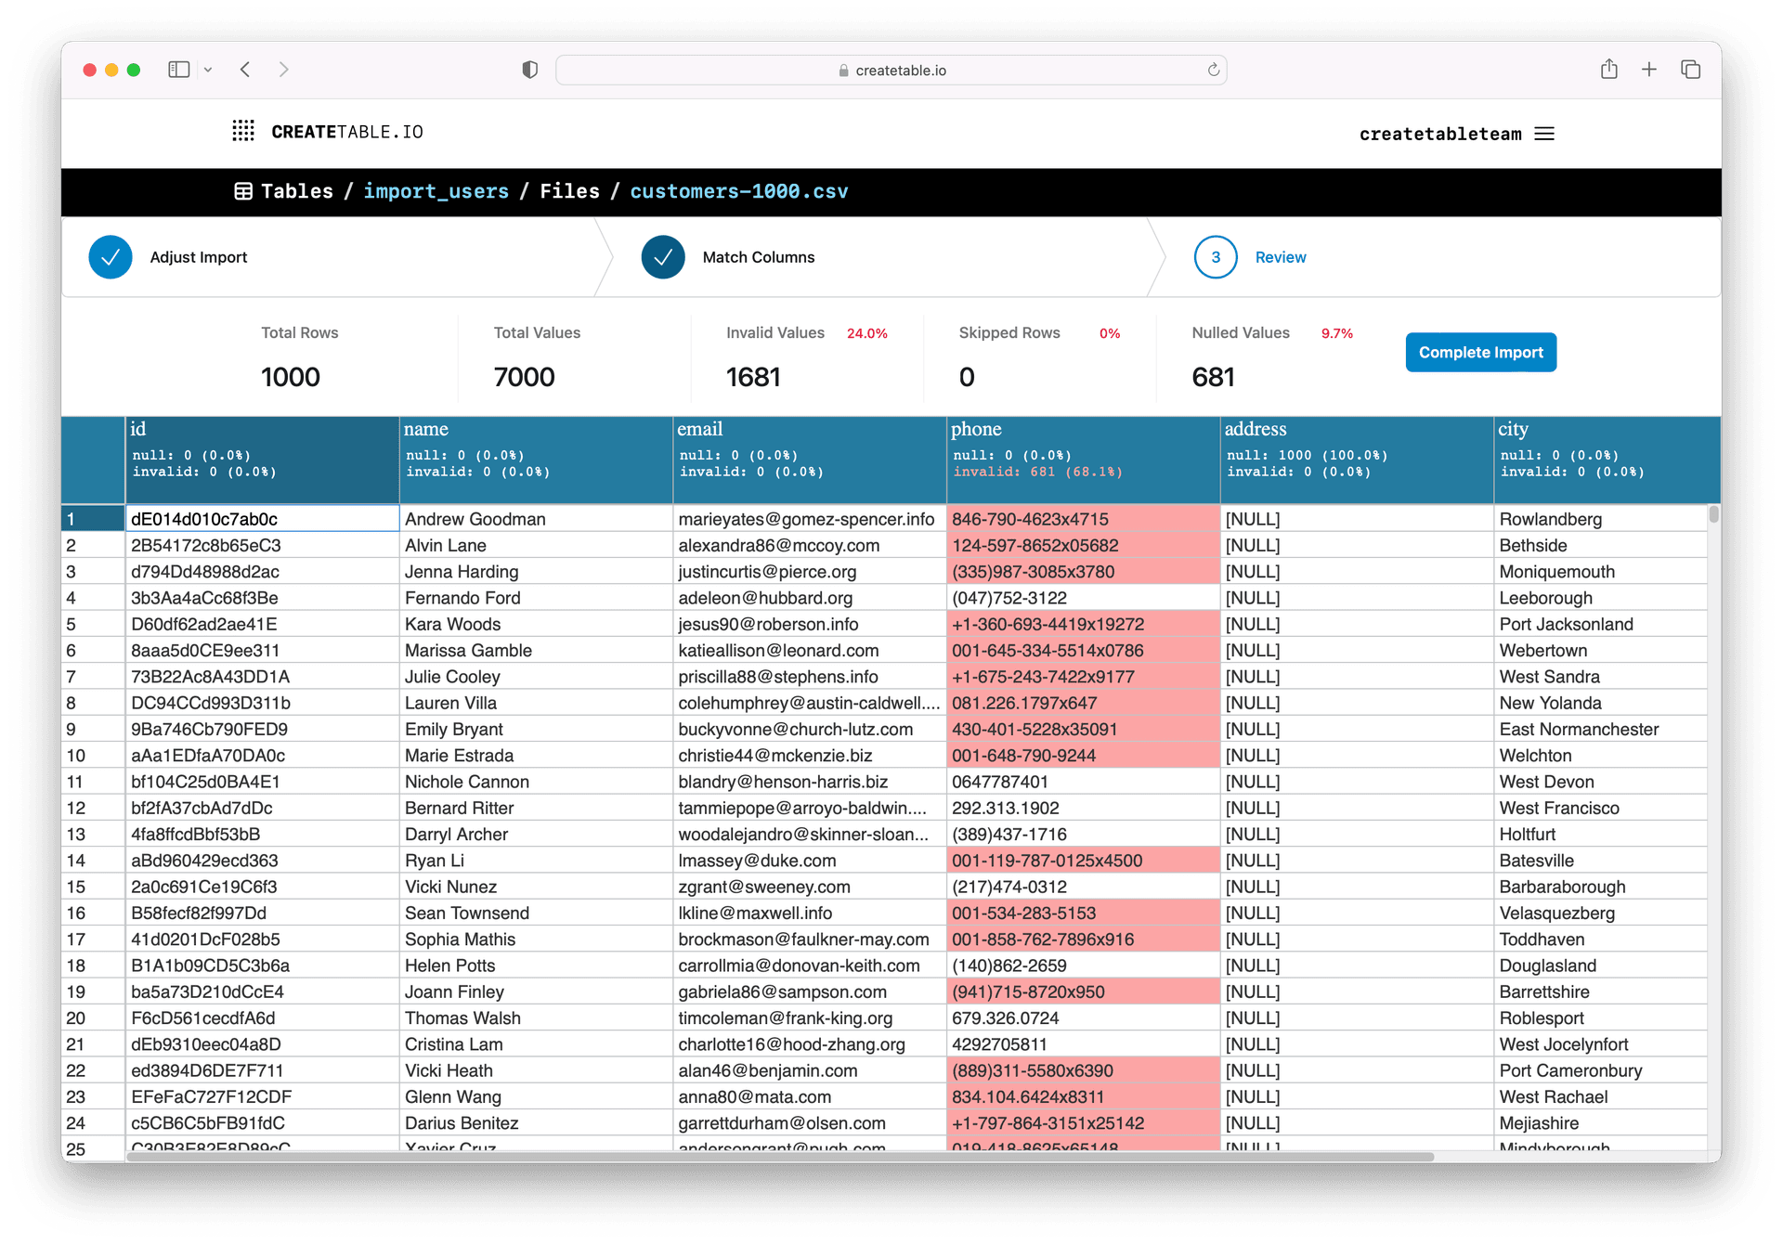Click the null: 1000 (100.0%) address stat
This screenshot has width=1783, height=1244.
1307,455
